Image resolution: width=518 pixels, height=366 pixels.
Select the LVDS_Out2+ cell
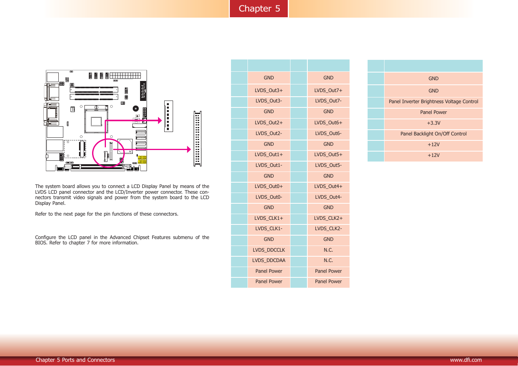click(x=269, y=123)
